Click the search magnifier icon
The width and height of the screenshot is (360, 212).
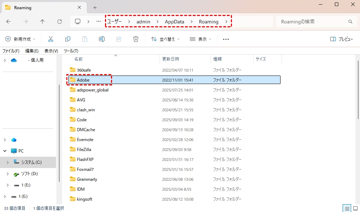pos(350,22)
